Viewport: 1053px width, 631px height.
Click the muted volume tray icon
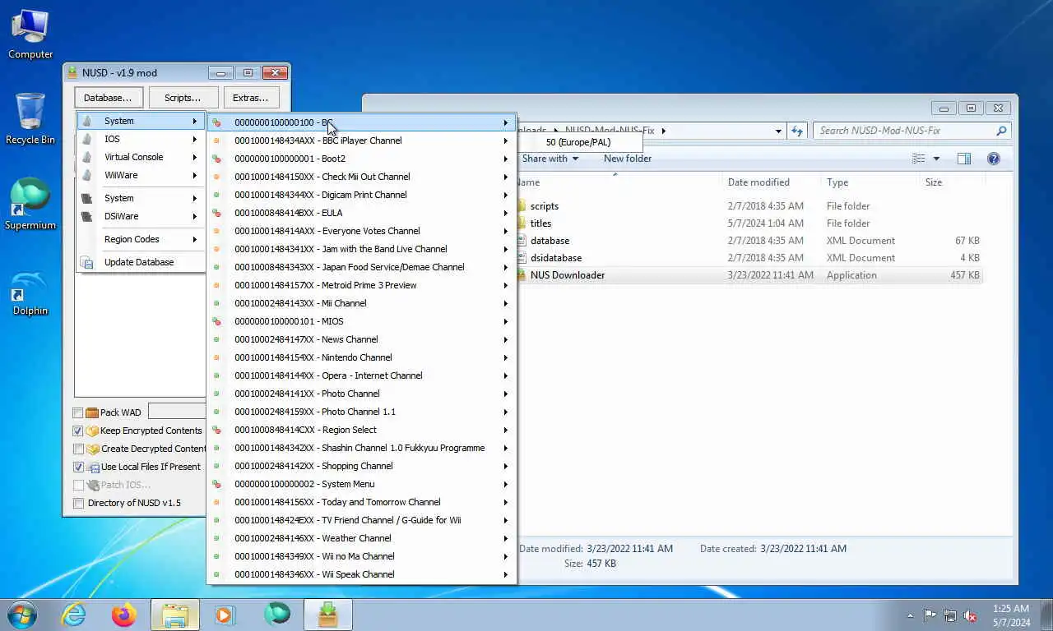(971, 615)
